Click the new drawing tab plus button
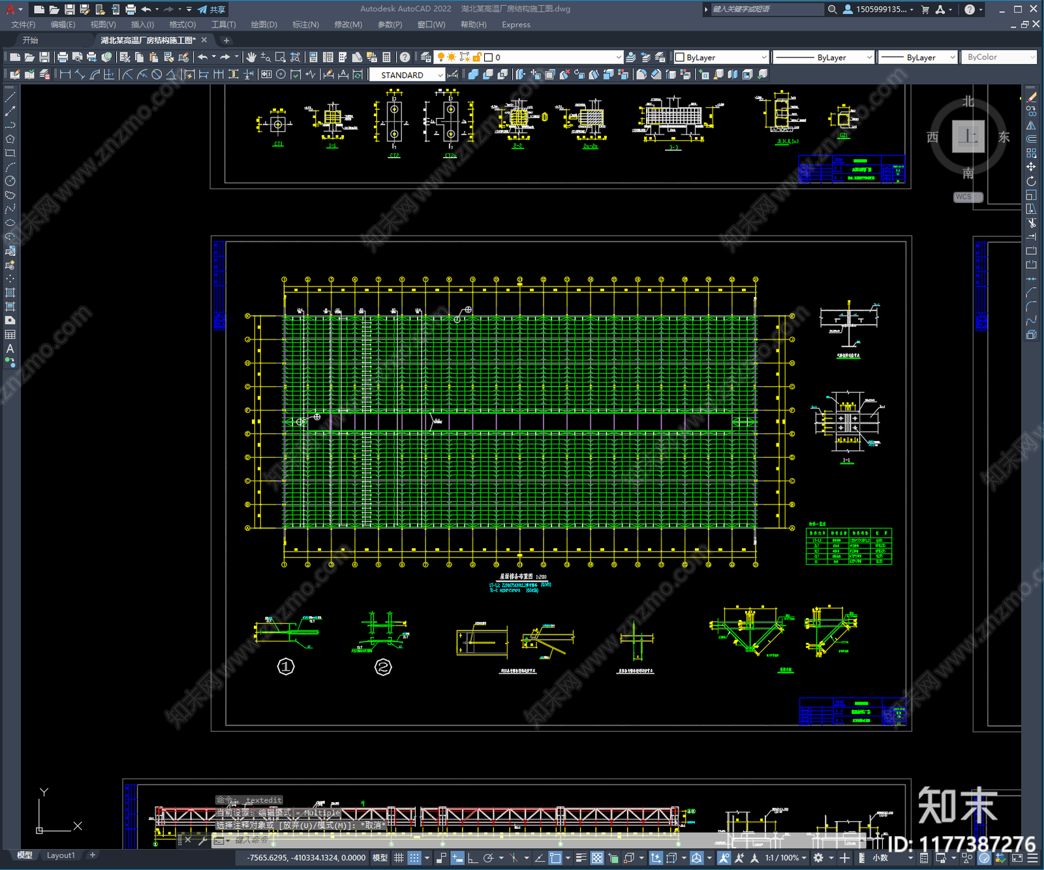 click(226, 40)
